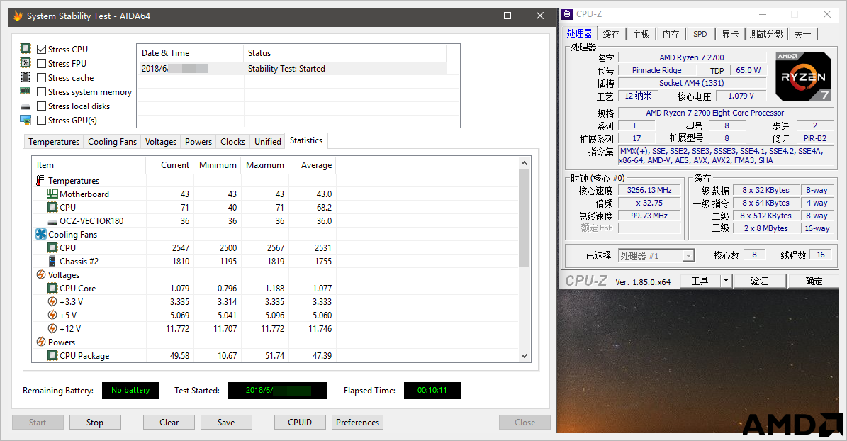This screenshot has height=441, width=847.
Task: Open the Powers tab
Action: click(x=198, y=142)
